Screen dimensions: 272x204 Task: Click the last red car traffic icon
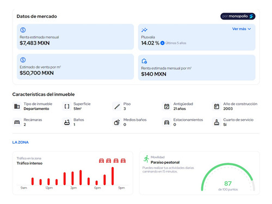[x=123, y=160]
